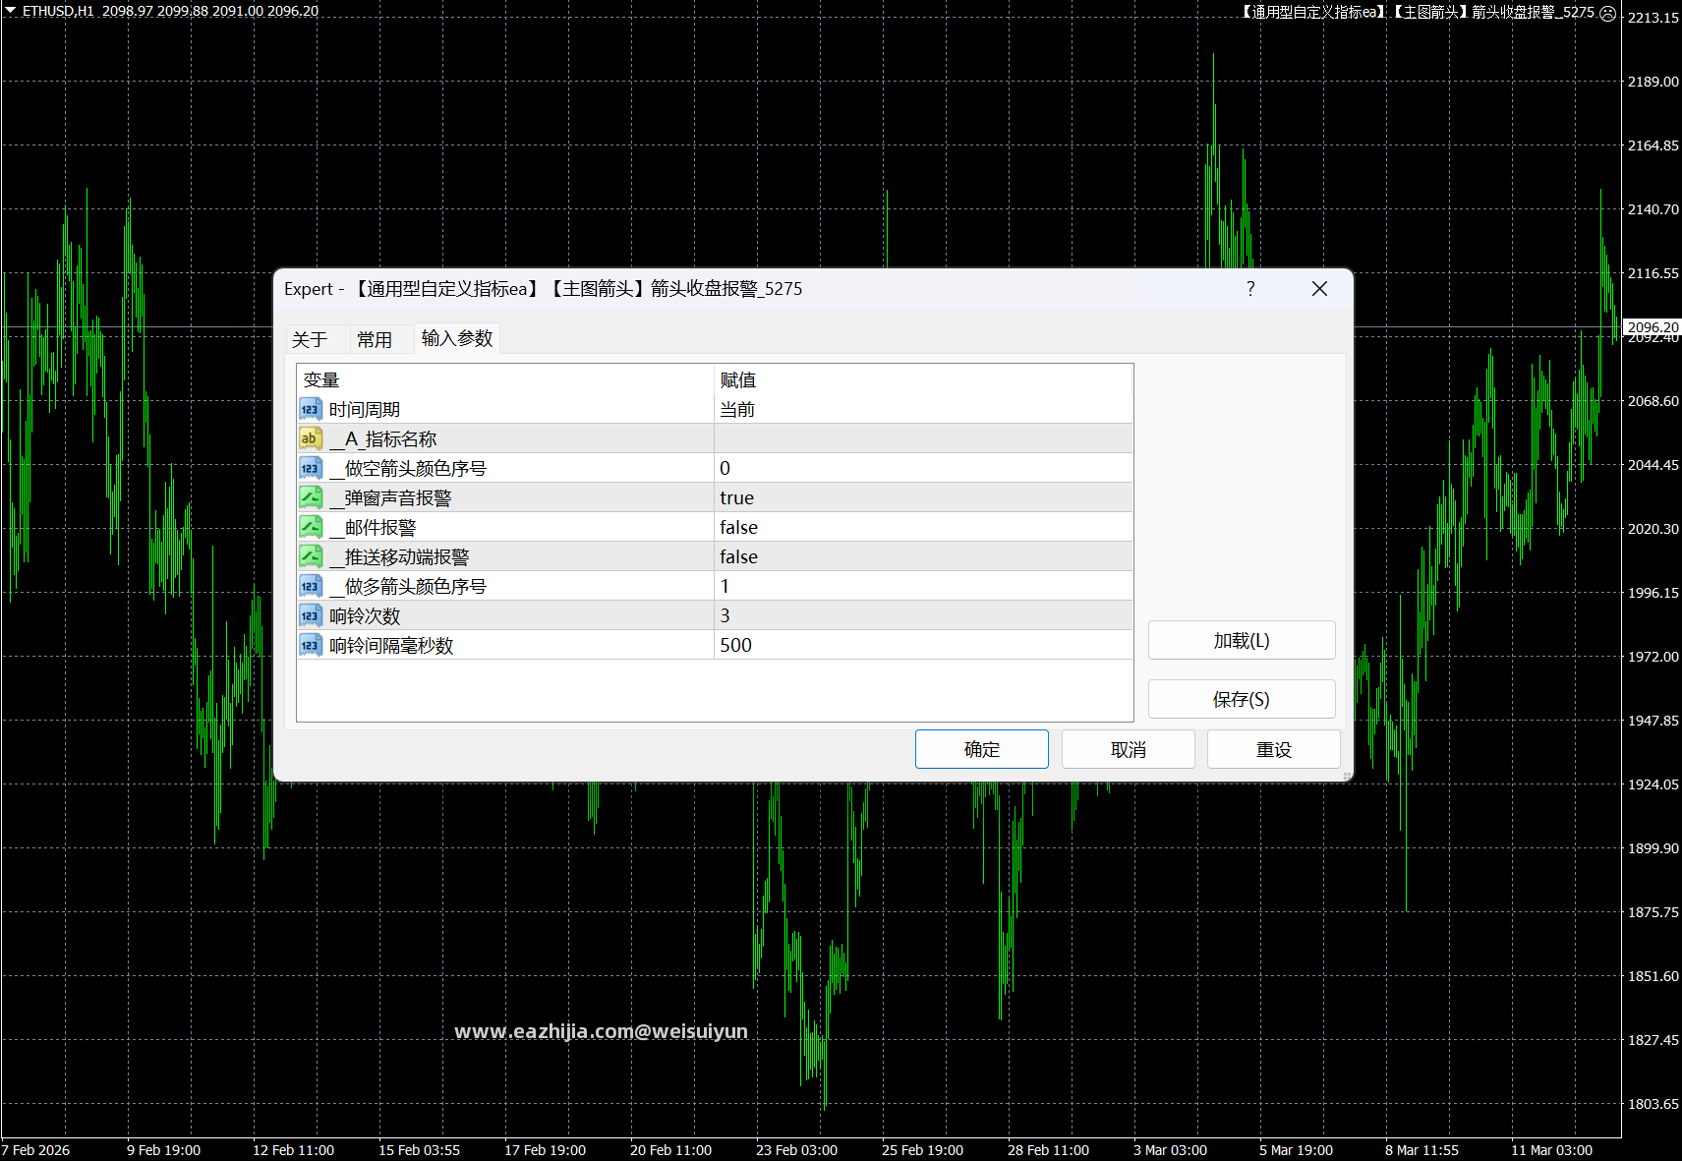Image resolution: width=1682 pixels, height=1161 pixels.
Task: Select the 响铃次数 variable name
Action: (x=365, y=615)
